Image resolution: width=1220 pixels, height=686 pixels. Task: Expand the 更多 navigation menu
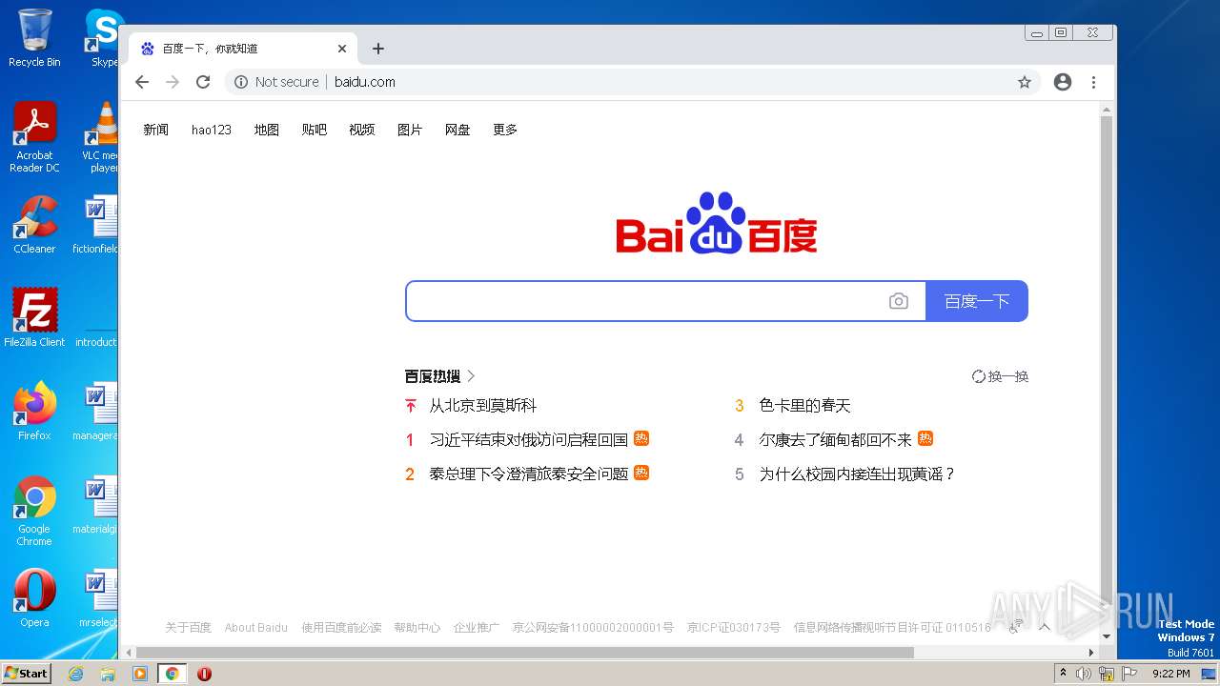505,130
